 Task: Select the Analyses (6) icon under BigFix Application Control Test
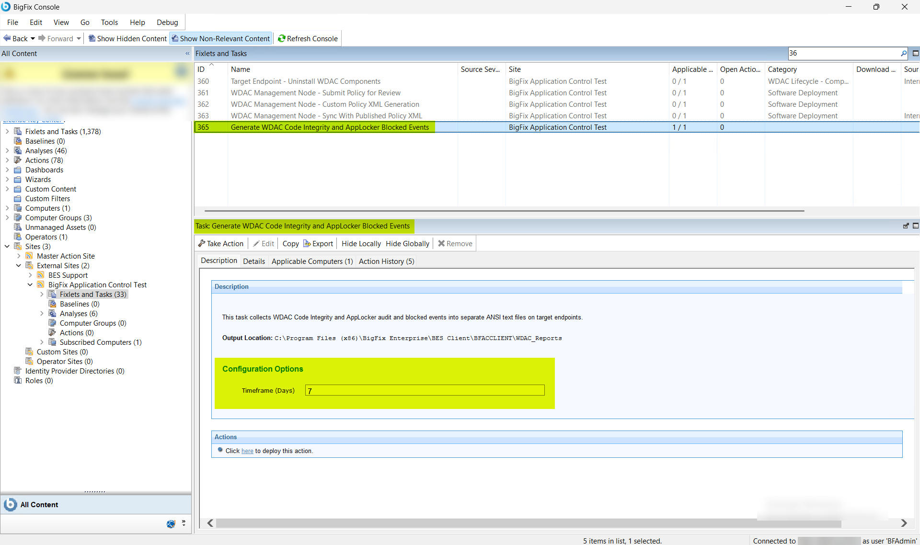tap(52, 313)
